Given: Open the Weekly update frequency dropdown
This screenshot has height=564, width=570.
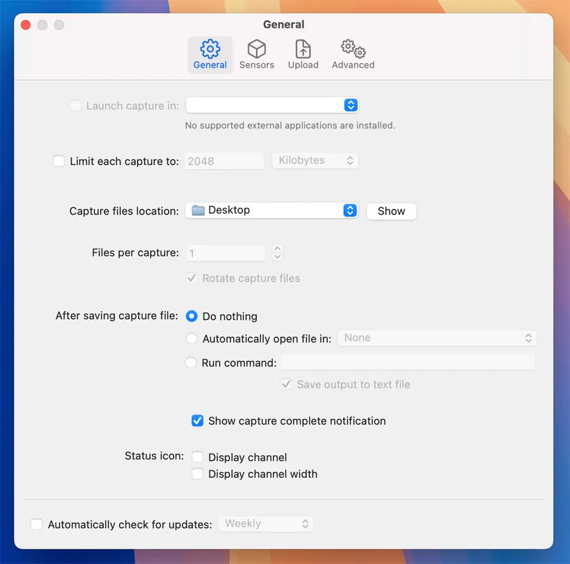Looking at the screenshot, I should [265, 524].
